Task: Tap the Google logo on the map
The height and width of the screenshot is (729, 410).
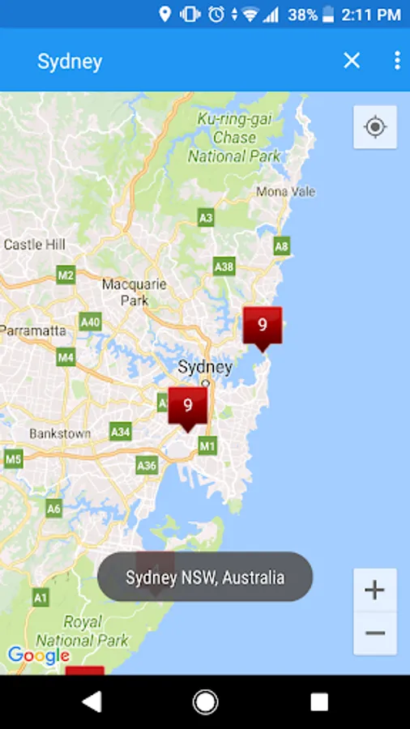Action: pos(39,655)
